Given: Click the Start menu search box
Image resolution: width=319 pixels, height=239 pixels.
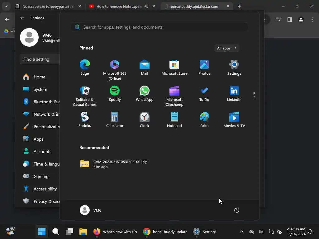Looking at the screenshot, I should tap(160, 27).
